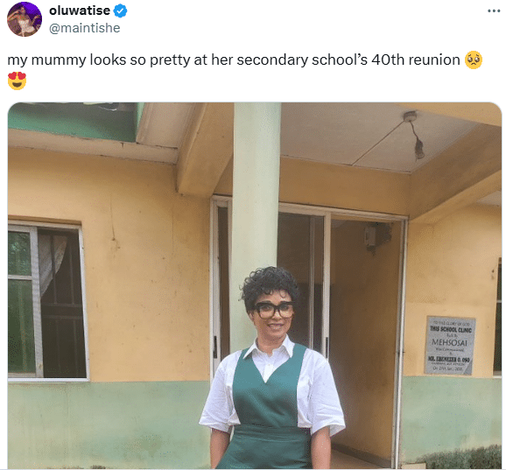Viewport: 506px width, 470px height.
Task: Open the oluwatise profile avatar
Action: coord(25,19)
